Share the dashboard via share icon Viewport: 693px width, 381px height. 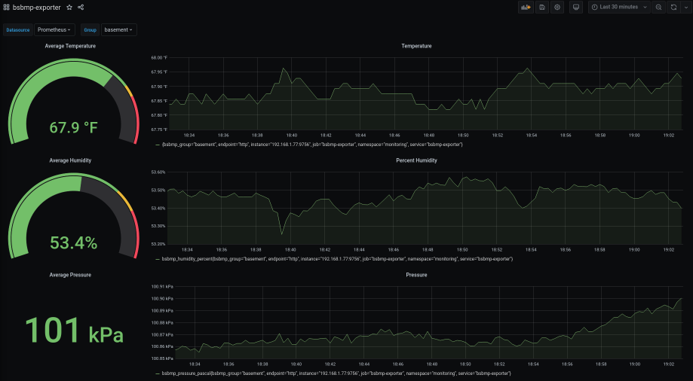click(x=81, y=7)
